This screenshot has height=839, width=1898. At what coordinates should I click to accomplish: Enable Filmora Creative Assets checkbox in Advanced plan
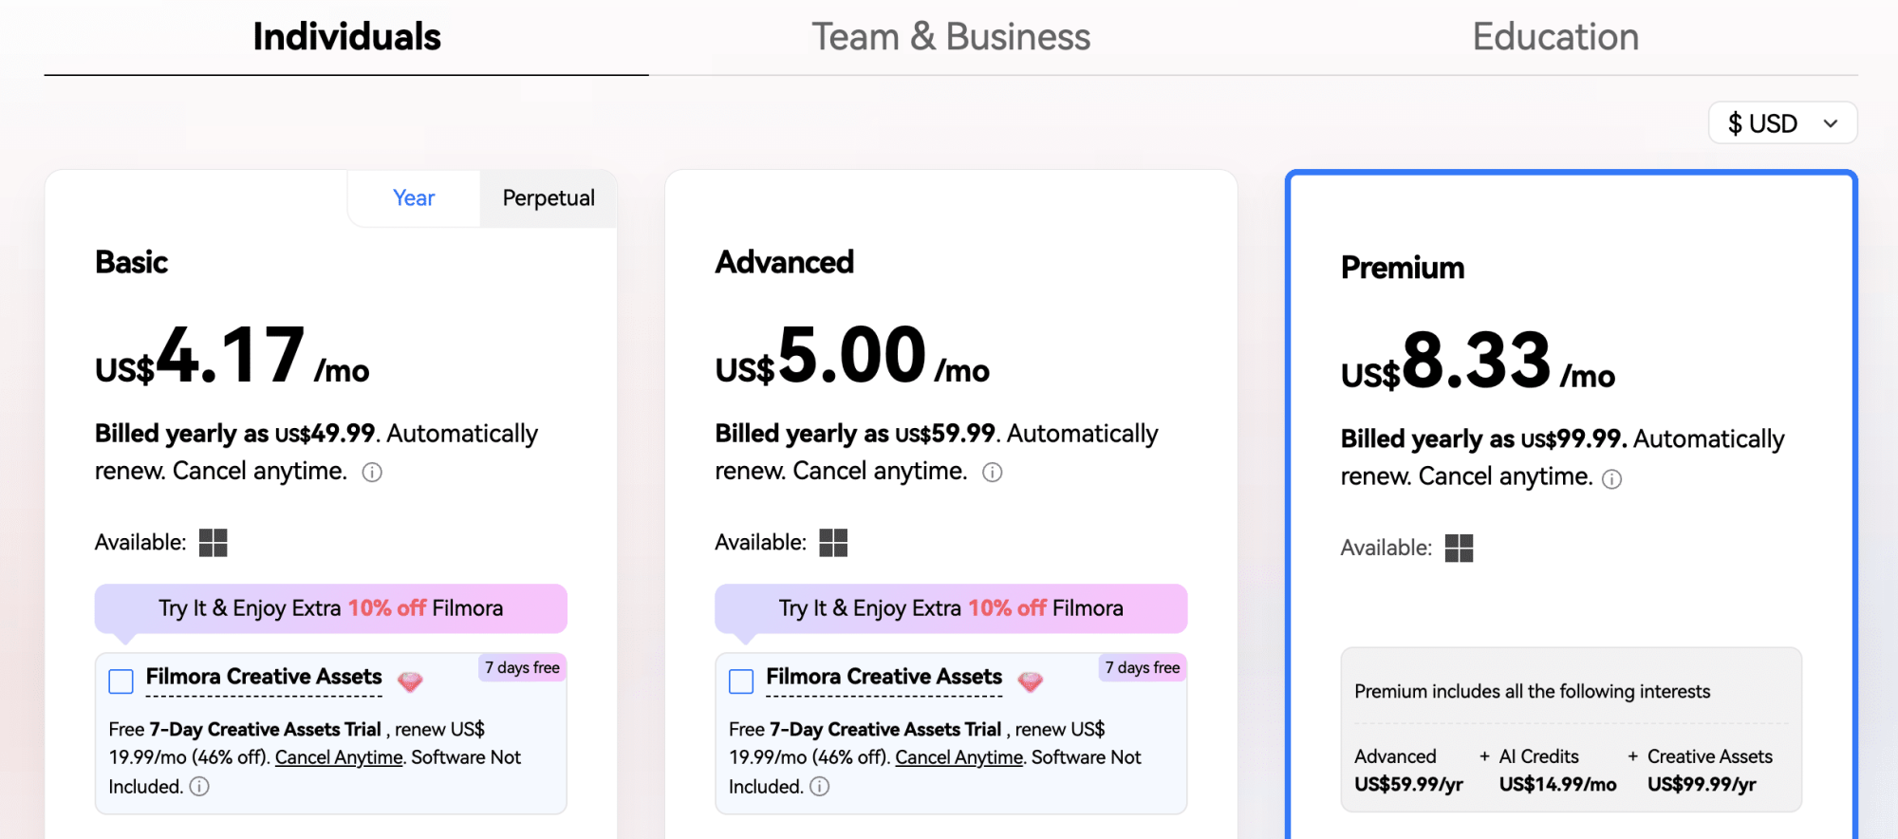[741, 681]
